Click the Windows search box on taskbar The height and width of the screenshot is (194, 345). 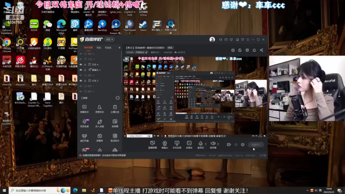tap(40, 190)
